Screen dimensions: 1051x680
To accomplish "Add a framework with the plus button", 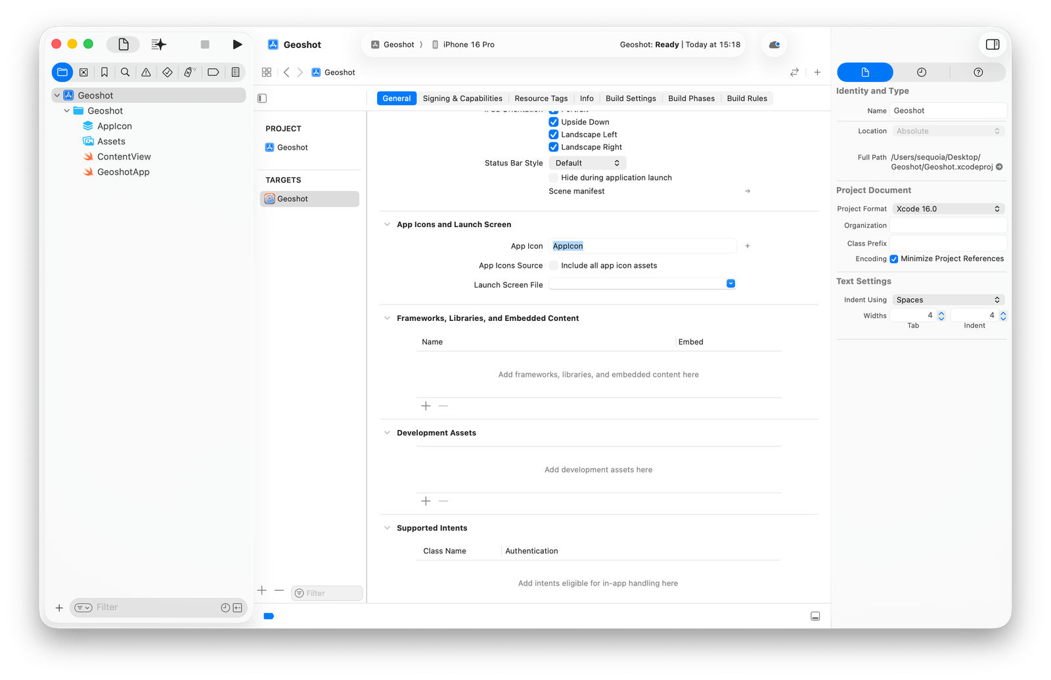I will pos(426,406).
